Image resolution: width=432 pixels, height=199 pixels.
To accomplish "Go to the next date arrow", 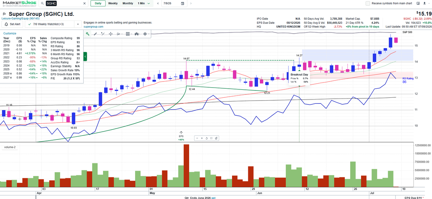I will [191, 3].
